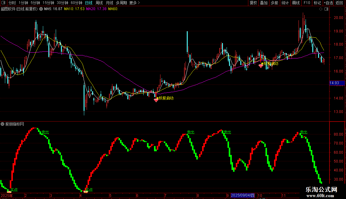
Task: Click the 标记 mark button
Action: 317,3
